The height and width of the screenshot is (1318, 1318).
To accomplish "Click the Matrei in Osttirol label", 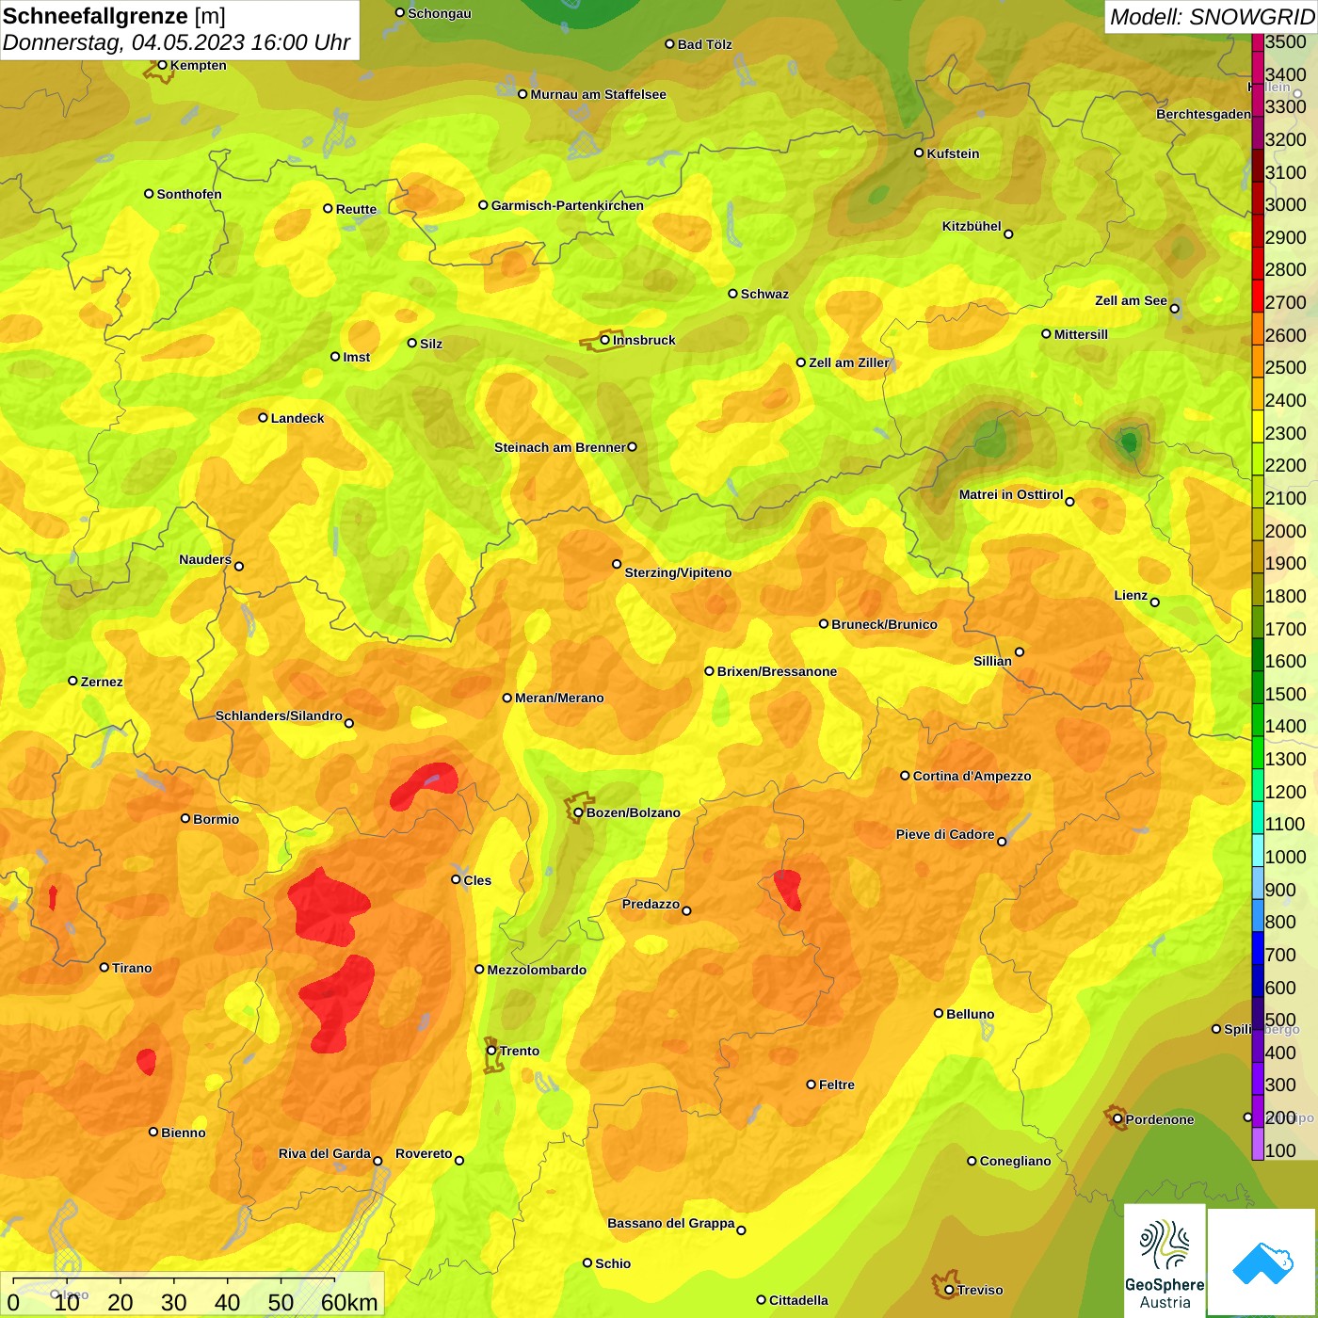I will coord(1010,494).
